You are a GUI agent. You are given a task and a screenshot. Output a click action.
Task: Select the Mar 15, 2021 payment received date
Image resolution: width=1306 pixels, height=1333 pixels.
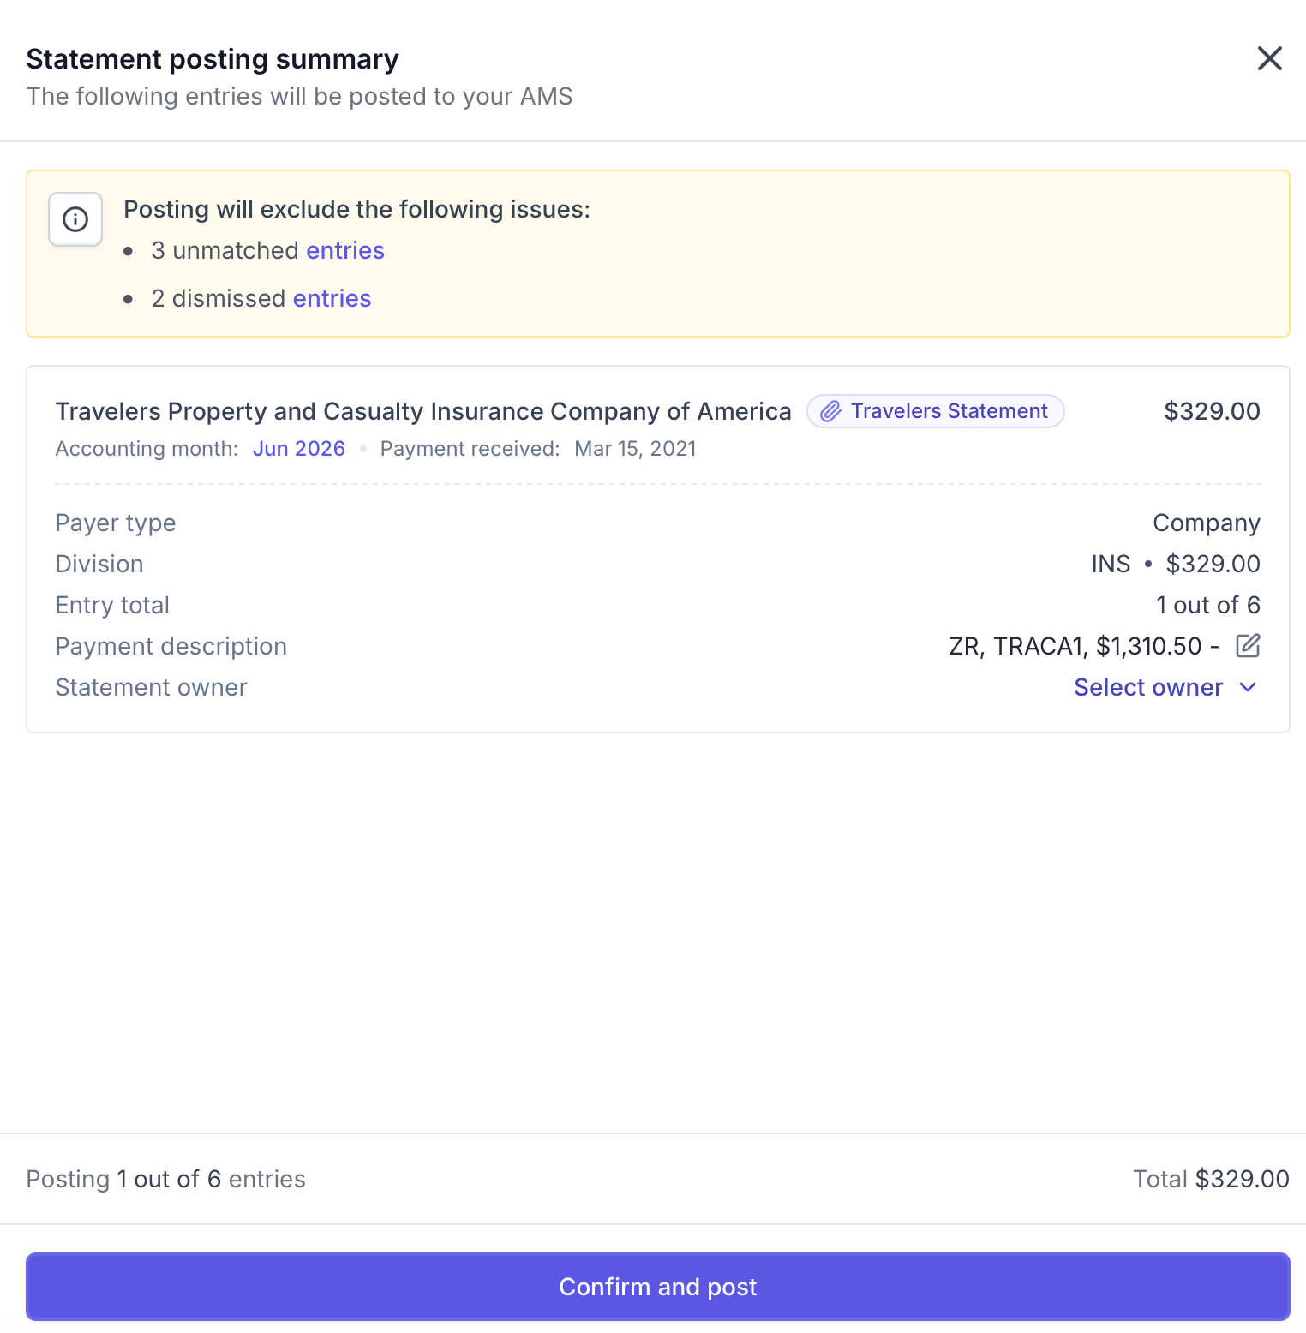635,449
